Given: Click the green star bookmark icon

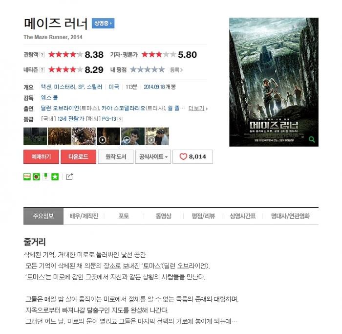Looking at the screenshot, I should tap(55, 177).
